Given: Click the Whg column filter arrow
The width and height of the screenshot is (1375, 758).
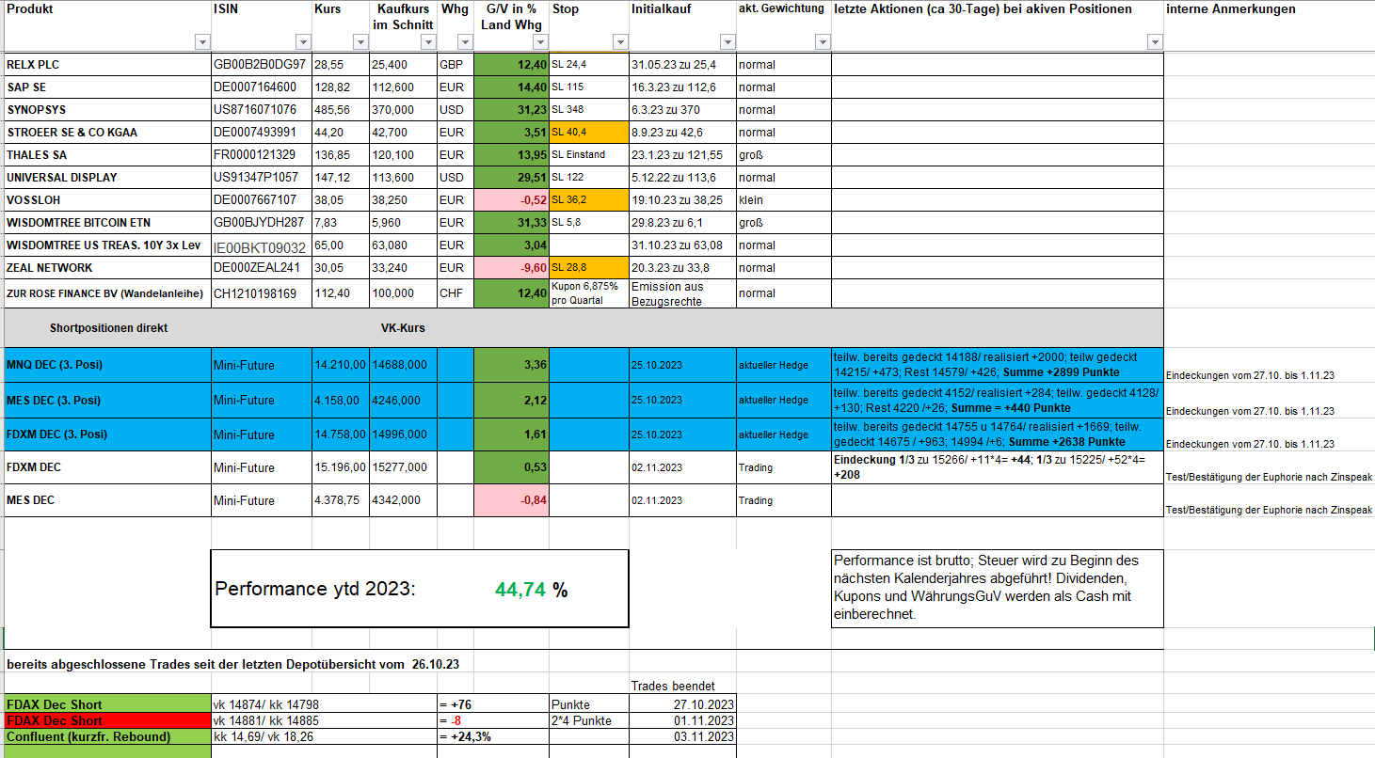Looking at the screenshot, I should 464,42.
